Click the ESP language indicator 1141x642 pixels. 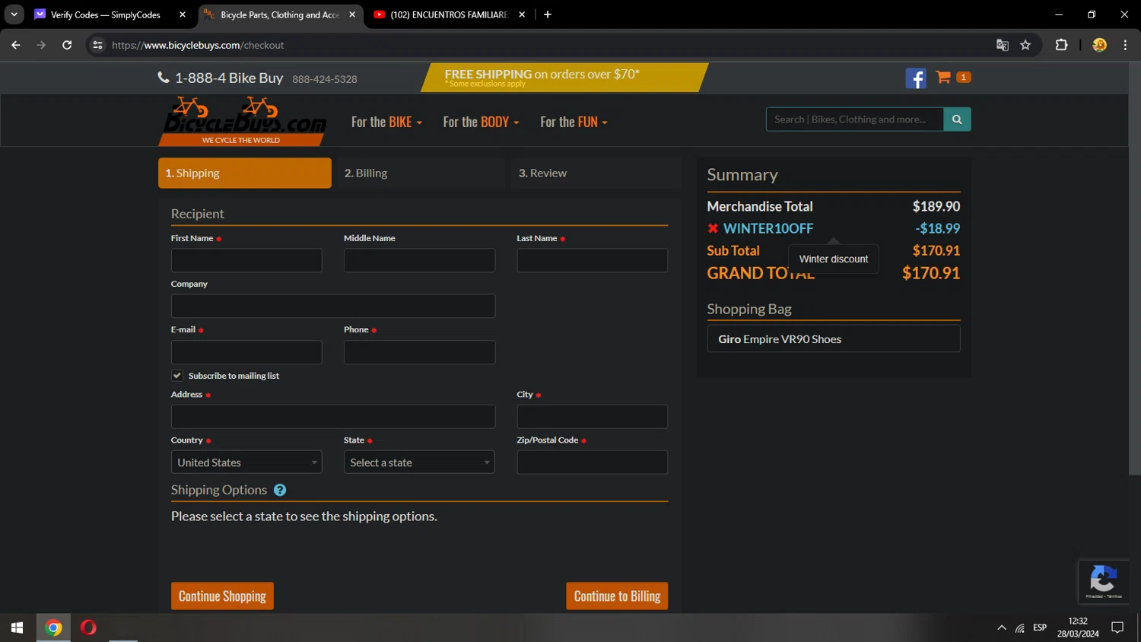[x=1040, y=628]
